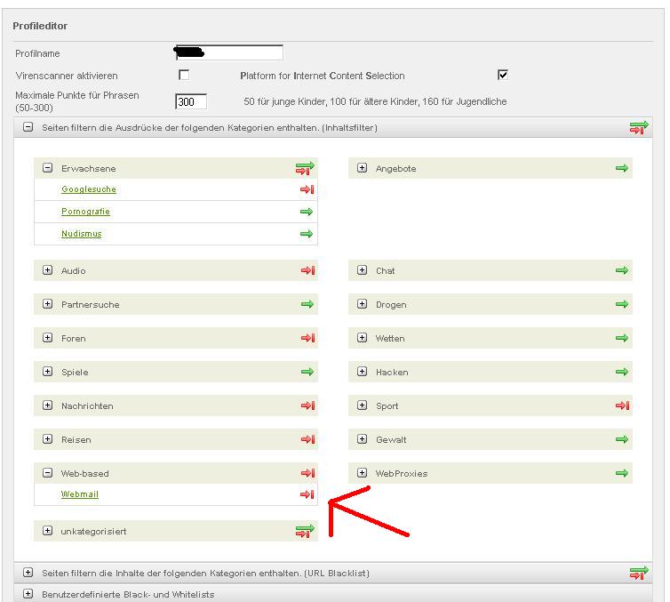Uncheck Platform for Internet Content Selection
Viewport: 670px width, 602px height.
point(503,76)
